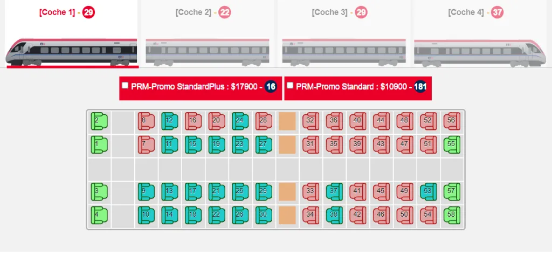Pick teal seat number 12
Image resolution: width=552 pixels, height=256 pixels.
(x=170, y=121)
